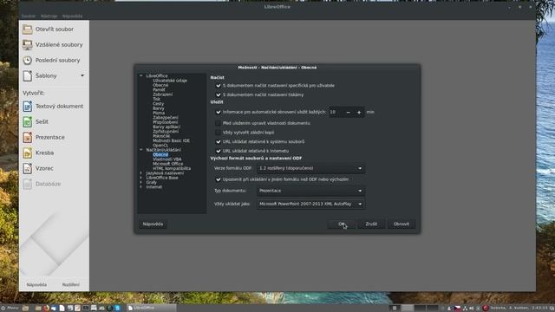This screenshot has width=555, height=312.
Task: Click the Prezentace Impress icon
Action: click(x=27, y=137)
